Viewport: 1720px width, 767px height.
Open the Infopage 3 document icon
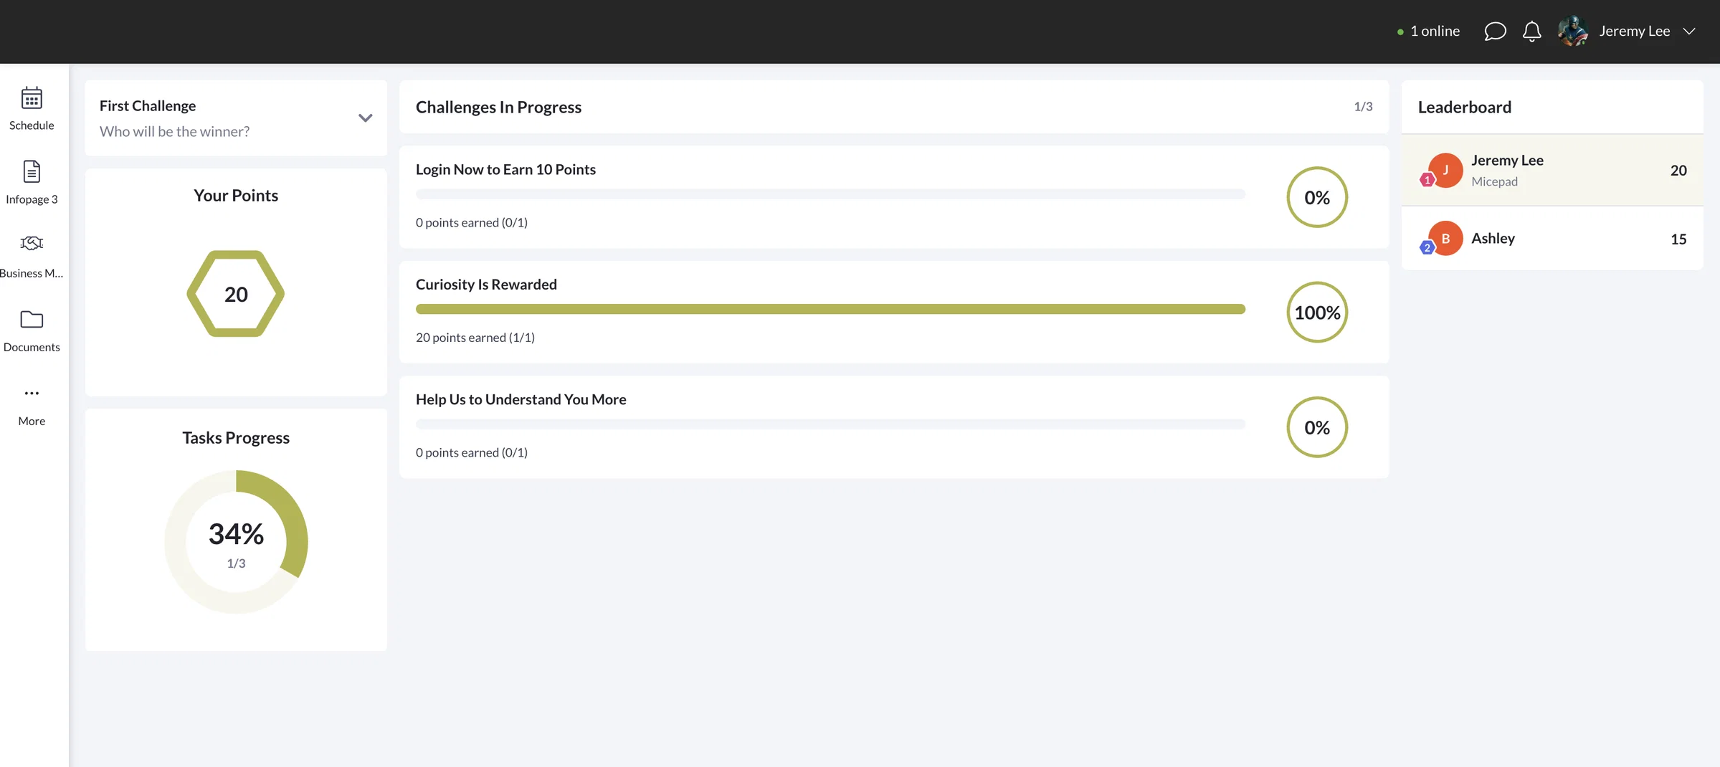(x=32, y=172)
